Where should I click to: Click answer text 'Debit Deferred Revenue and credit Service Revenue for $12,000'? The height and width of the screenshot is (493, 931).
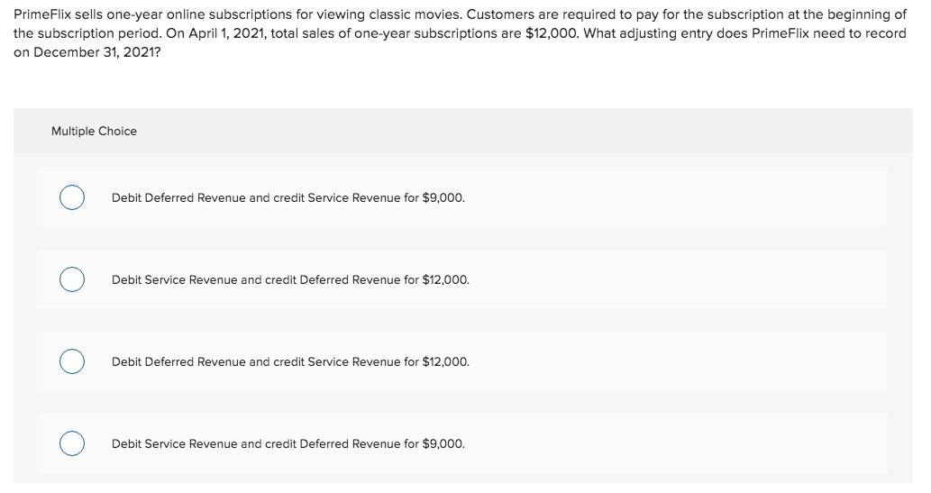point(290,361)
